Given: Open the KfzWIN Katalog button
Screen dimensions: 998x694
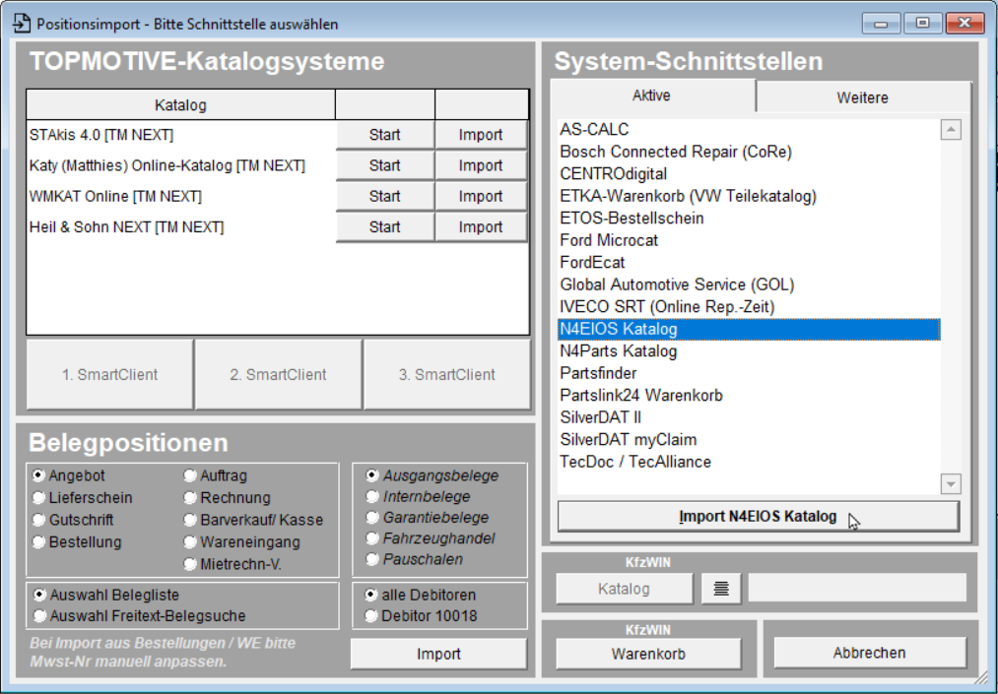Looking at the screenshot, I should coord(624,589).
